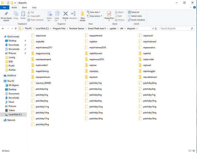The width and height of the screenshot is (197, 153).
Task: Open the File menu
Action: click(x=4, y=8)
